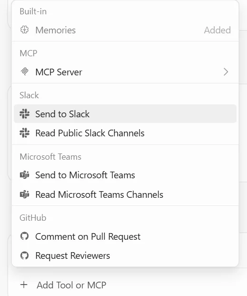Click the plus icon next to Add Tool or MCP
The image size is (247, 296).
(24, 285)
